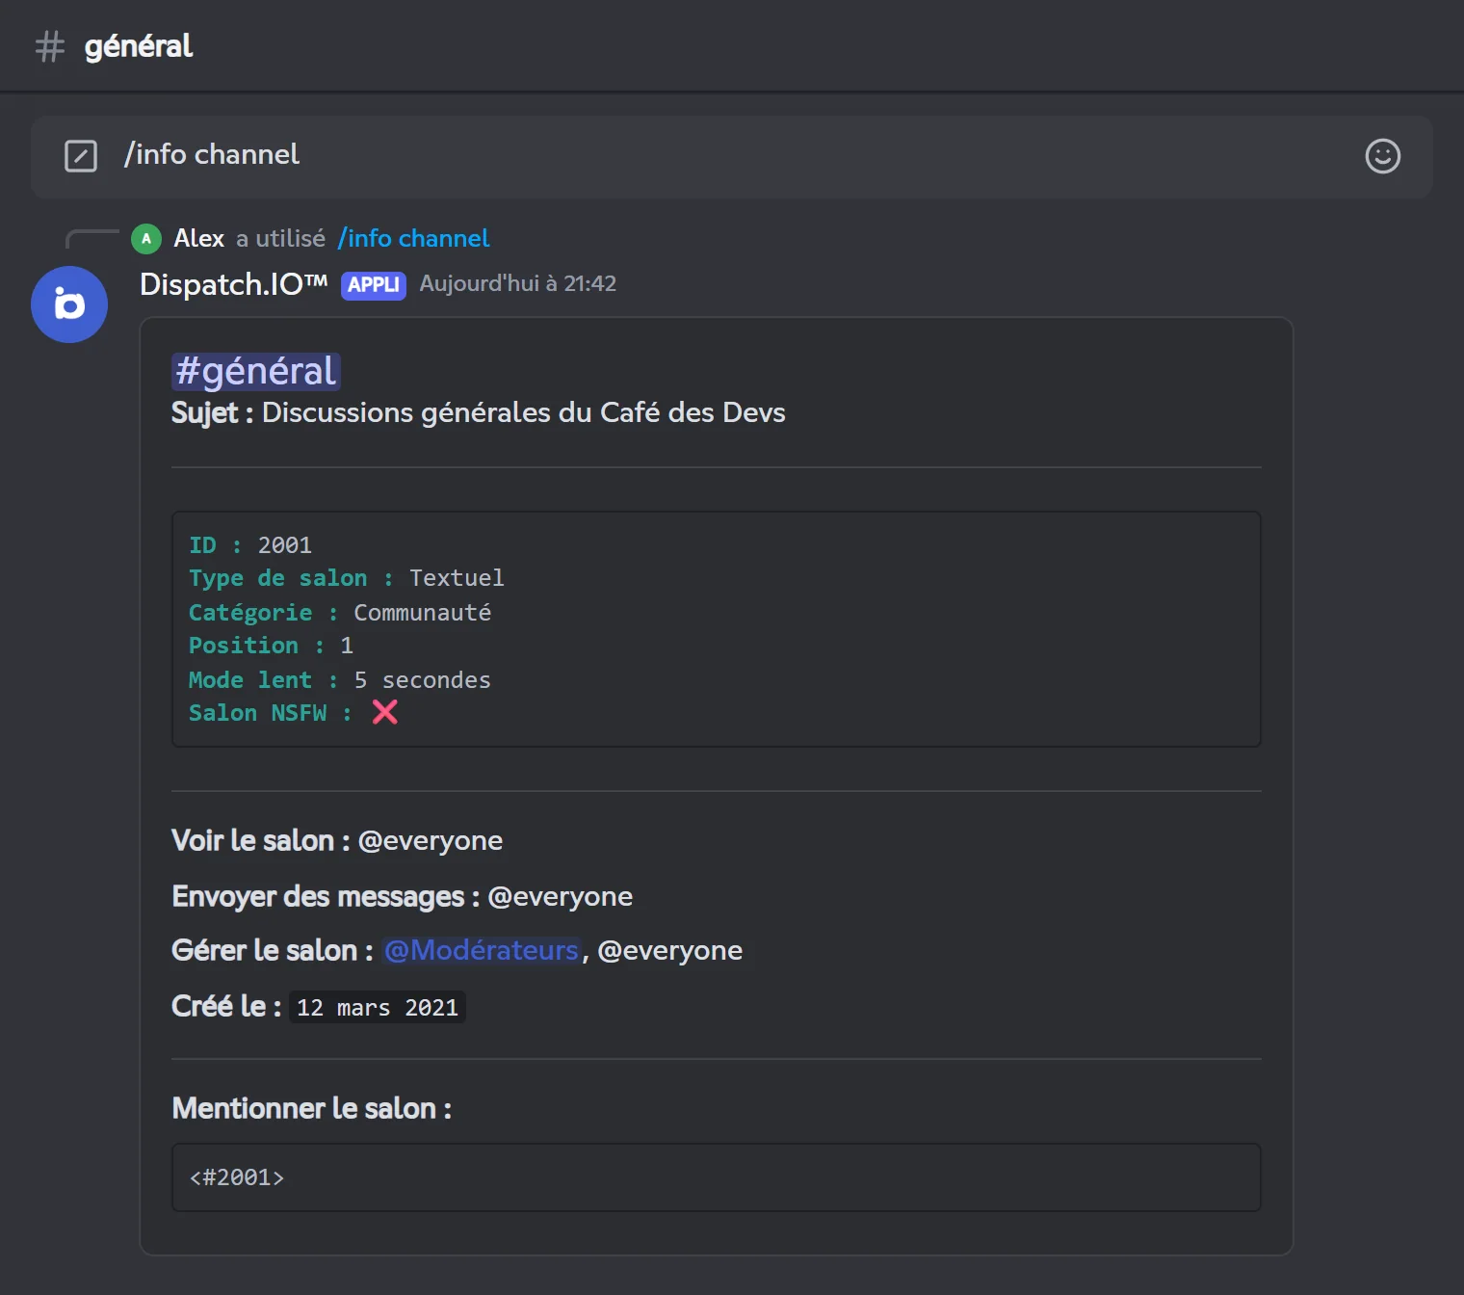Click the slash command icon in input

pos(81,156)
